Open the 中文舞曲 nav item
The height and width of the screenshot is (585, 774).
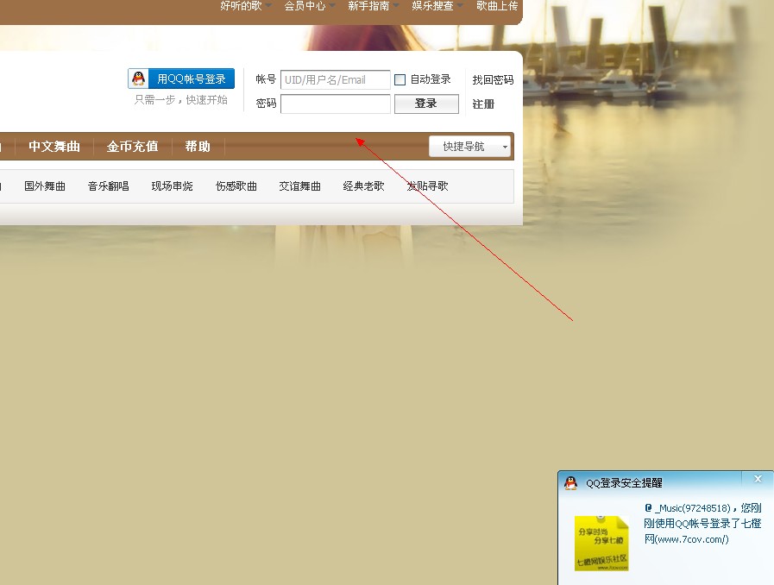point(54,147)
